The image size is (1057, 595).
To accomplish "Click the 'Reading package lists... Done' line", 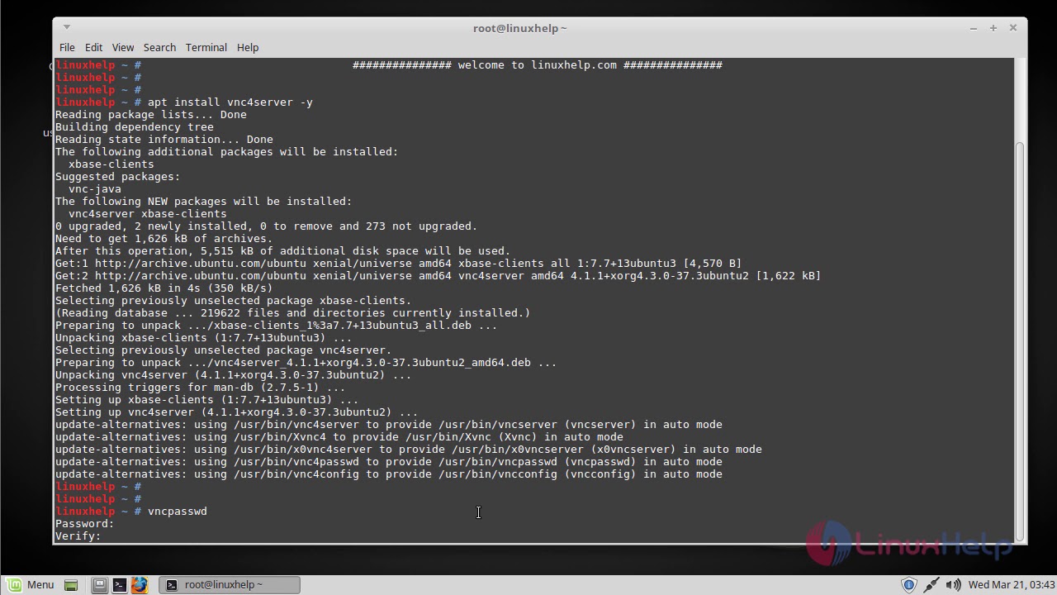I will [151, 115].
